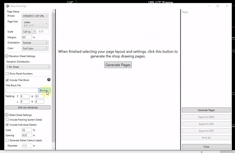Open the Elevation Distribution dropdown

(x=28, y=67)
